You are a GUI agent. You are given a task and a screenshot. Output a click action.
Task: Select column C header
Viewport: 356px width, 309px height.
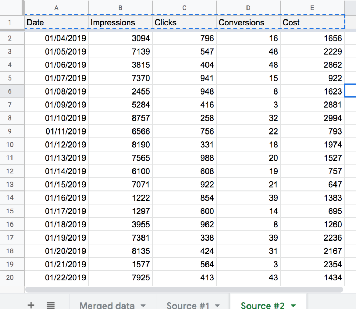[184, 8]
